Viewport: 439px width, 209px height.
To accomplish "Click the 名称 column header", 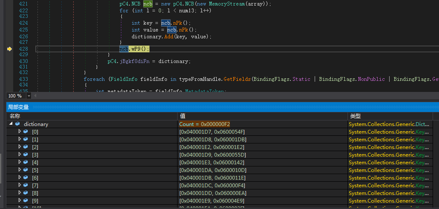I will [92, 116].
